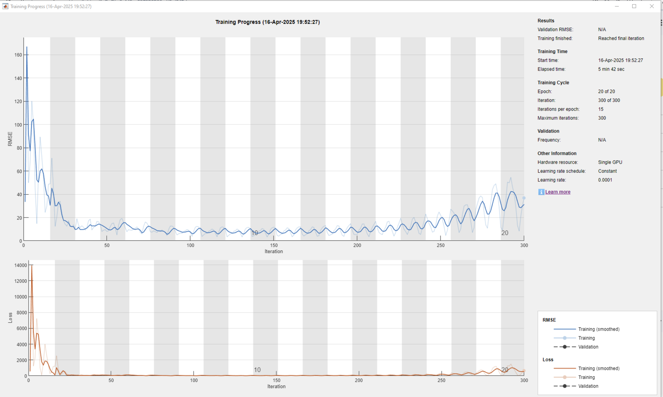Click the blue RMSE Training (smoothed) legend line

pyautogui.click(x=564, y=329)
